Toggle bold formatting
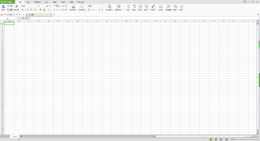The width and height of the screenshot is (260, 141). [22, 10]
